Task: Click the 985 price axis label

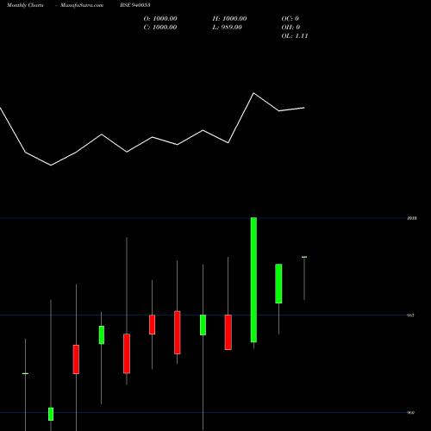Action: click(x=410, y=315)
